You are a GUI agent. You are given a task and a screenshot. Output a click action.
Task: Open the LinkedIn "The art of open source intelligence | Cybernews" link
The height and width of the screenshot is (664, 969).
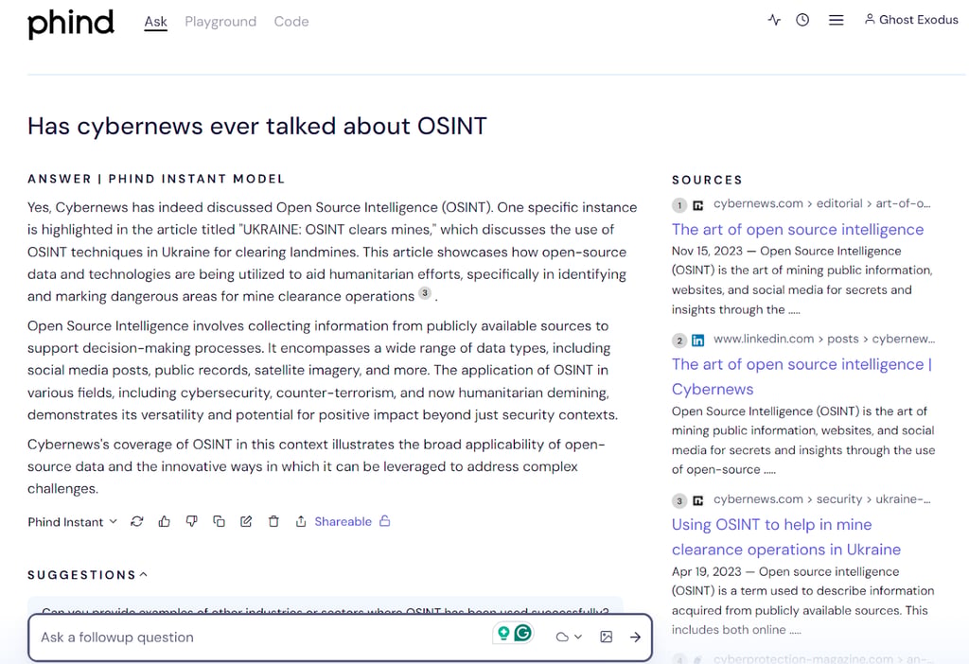(802, 376)
